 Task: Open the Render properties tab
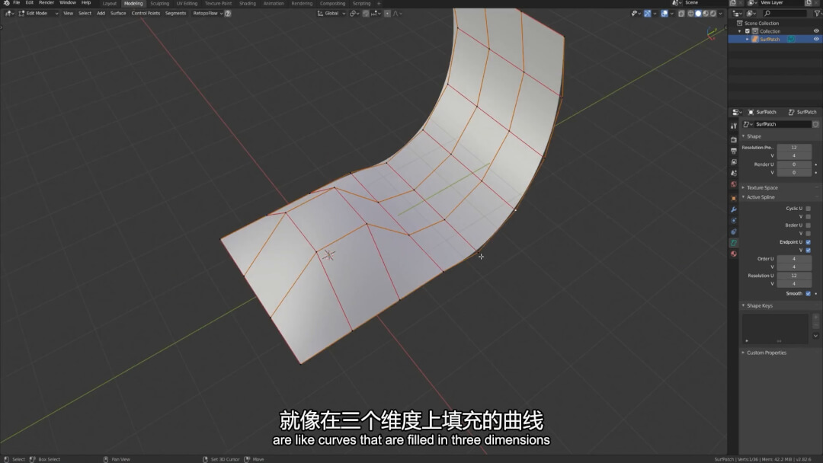click(734, 139)
